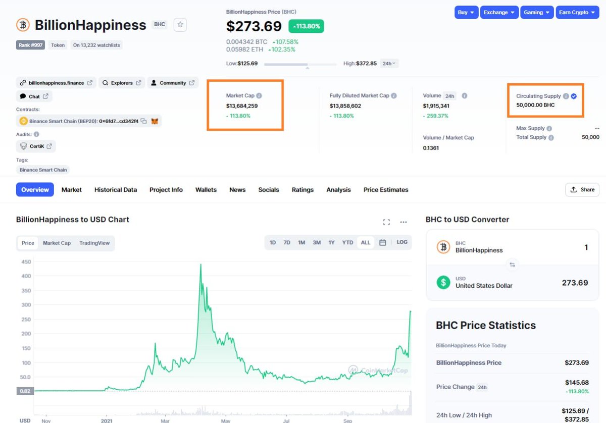The image size is (606, 423).
Task: Change the Price Change 24h period selector
Action: (482, 387)
